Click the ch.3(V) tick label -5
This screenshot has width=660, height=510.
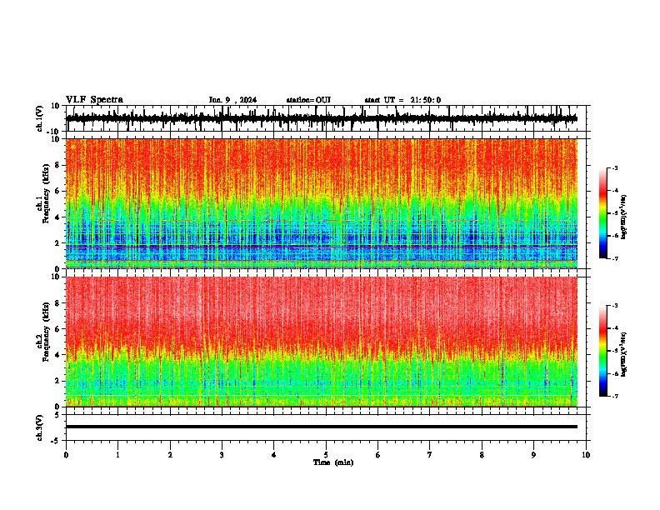[x=56, y=441]
